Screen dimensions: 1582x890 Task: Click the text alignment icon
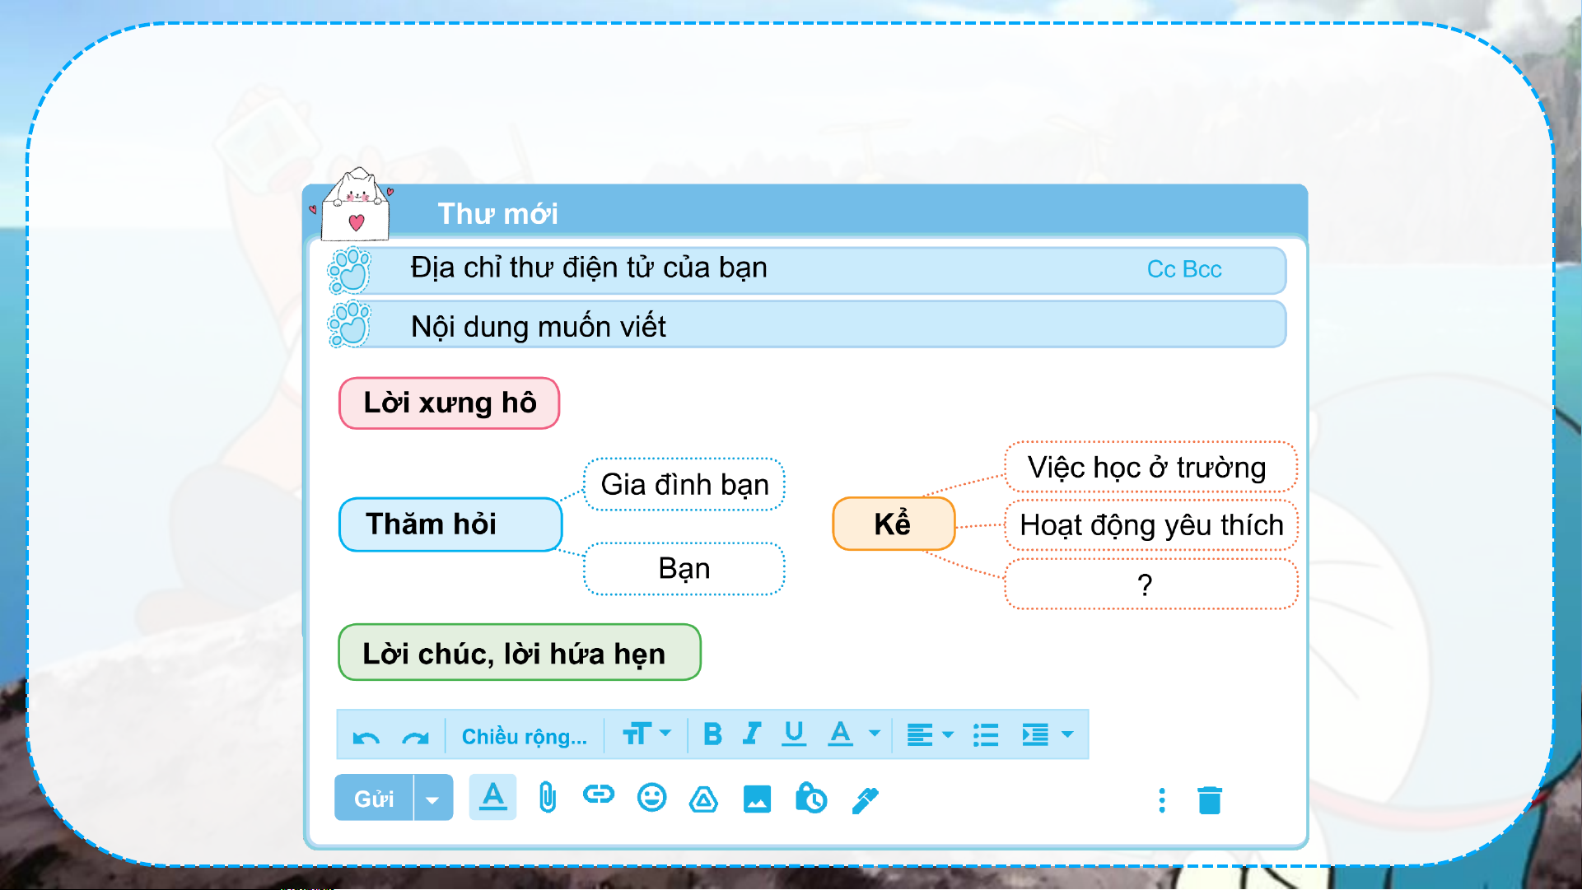[919, 734]
